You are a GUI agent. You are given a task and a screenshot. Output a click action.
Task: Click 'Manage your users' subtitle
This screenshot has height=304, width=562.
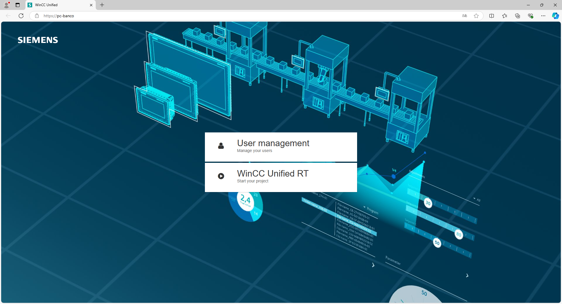pyautogui.click(x=254, y=151)
